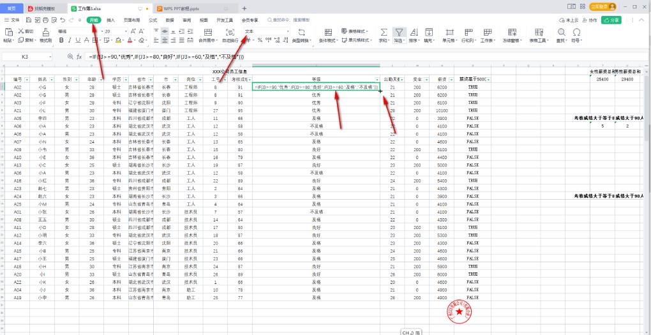Click the 未上云 cloud status button
The image size is (651, 335).
coord(569,20)
